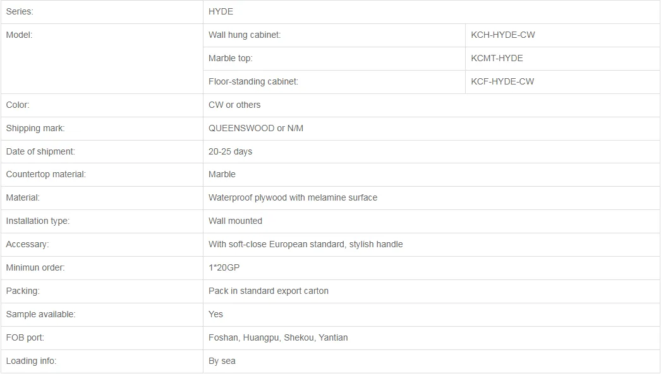This screenshot has width=661, height=374.
Task: Click the '1*20GP' minimum order value
Action: tap(224, 268)
